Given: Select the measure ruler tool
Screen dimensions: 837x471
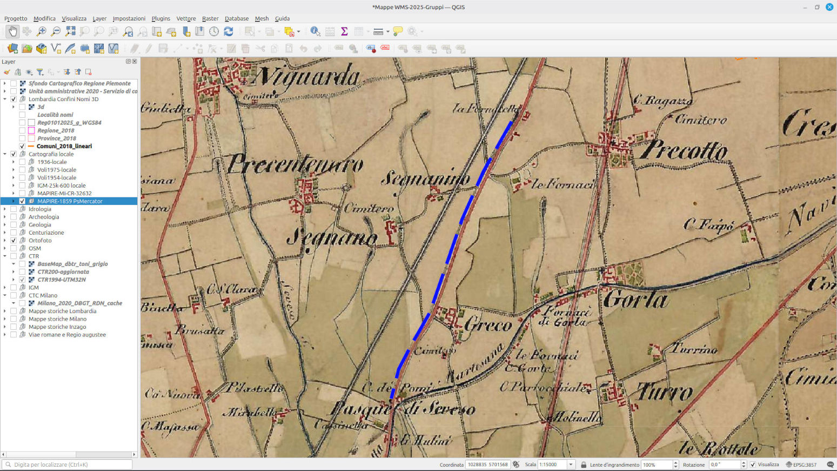Looking at the screenshot, I should [378, 31].
